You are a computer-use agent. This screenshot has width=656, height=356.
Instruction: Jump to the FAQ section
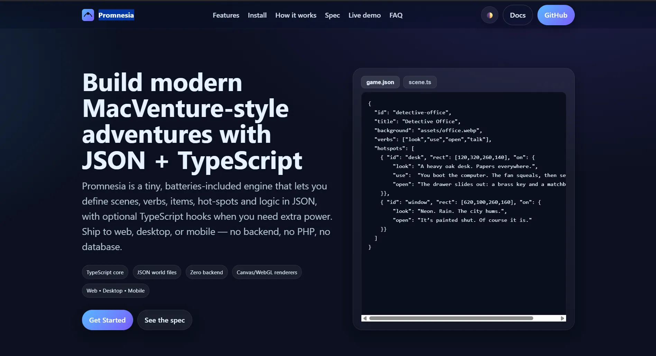click(x=396, y=15)
